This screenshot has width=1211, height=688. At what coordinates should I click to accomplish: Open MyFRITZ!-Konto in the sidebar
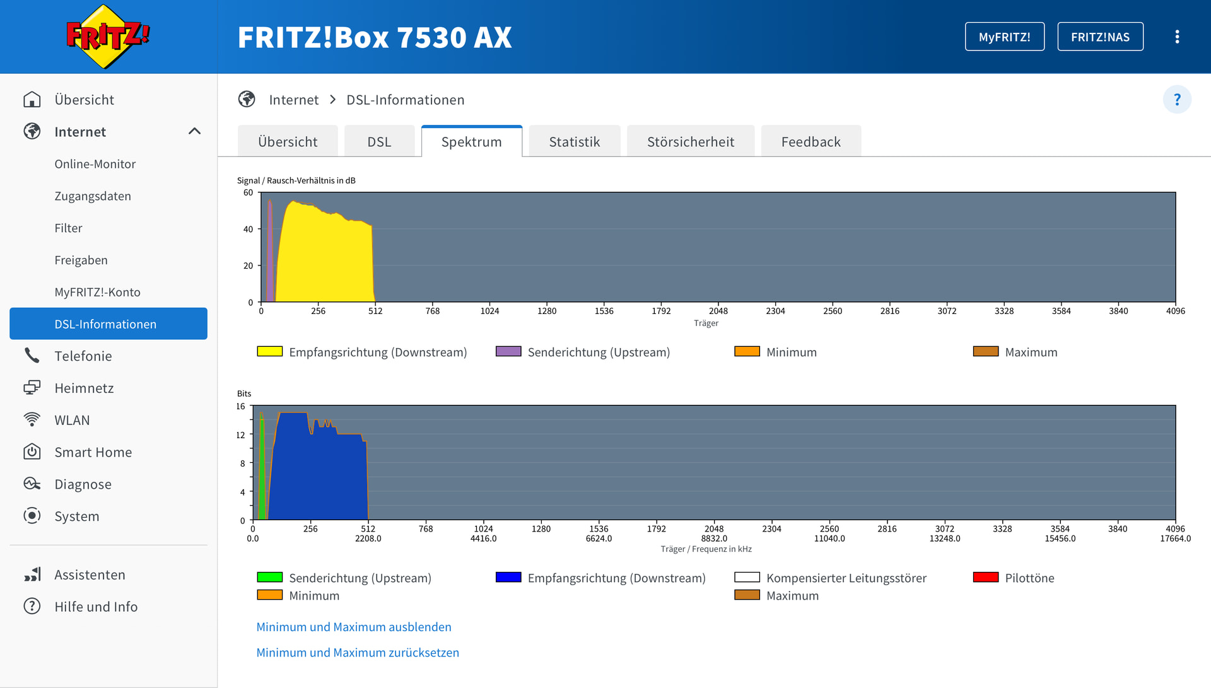[108, 292]
